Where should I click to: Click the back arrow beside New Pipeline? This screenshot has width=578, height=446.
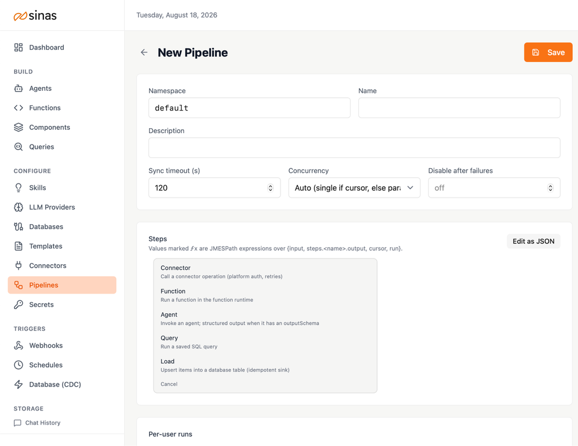pyautogui.click(x=144, y=53)
